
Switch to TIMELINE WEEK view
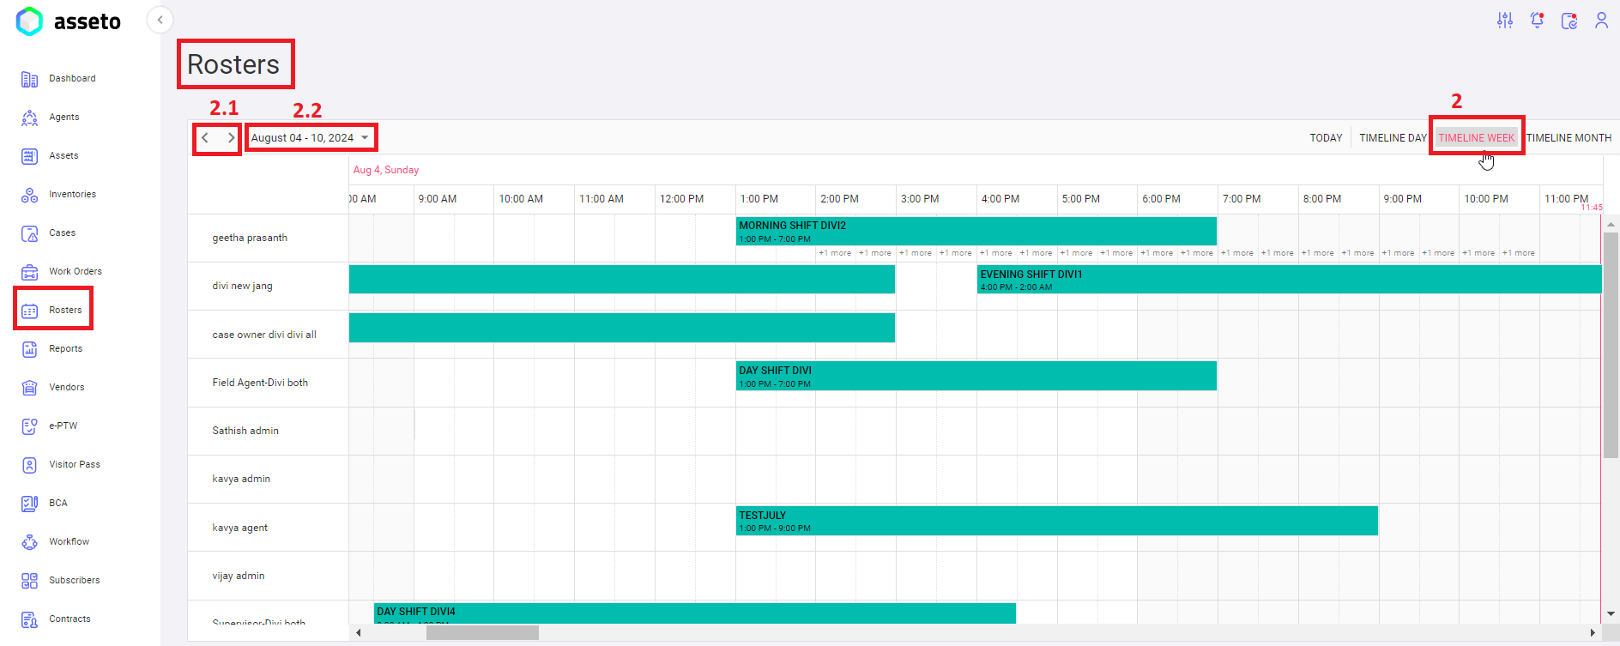[1477, 138]
